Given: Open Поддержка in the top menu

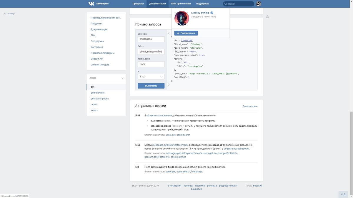Looking at the screenshot, I should 202,4.
